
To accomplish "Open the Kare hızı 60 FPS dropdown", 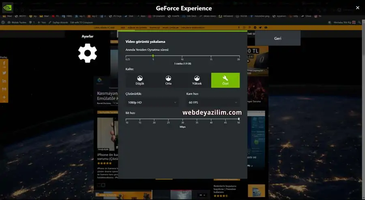I will (x=213, y=102).
